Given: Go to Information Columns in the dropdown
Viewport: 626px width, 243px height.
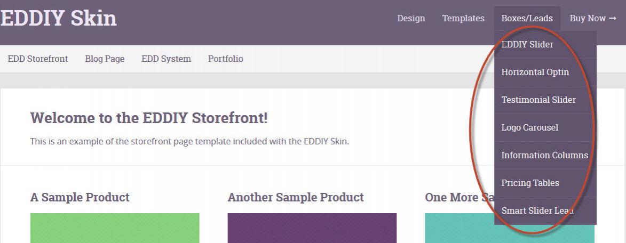Looking at the screenshot, I should pos(544,156).
